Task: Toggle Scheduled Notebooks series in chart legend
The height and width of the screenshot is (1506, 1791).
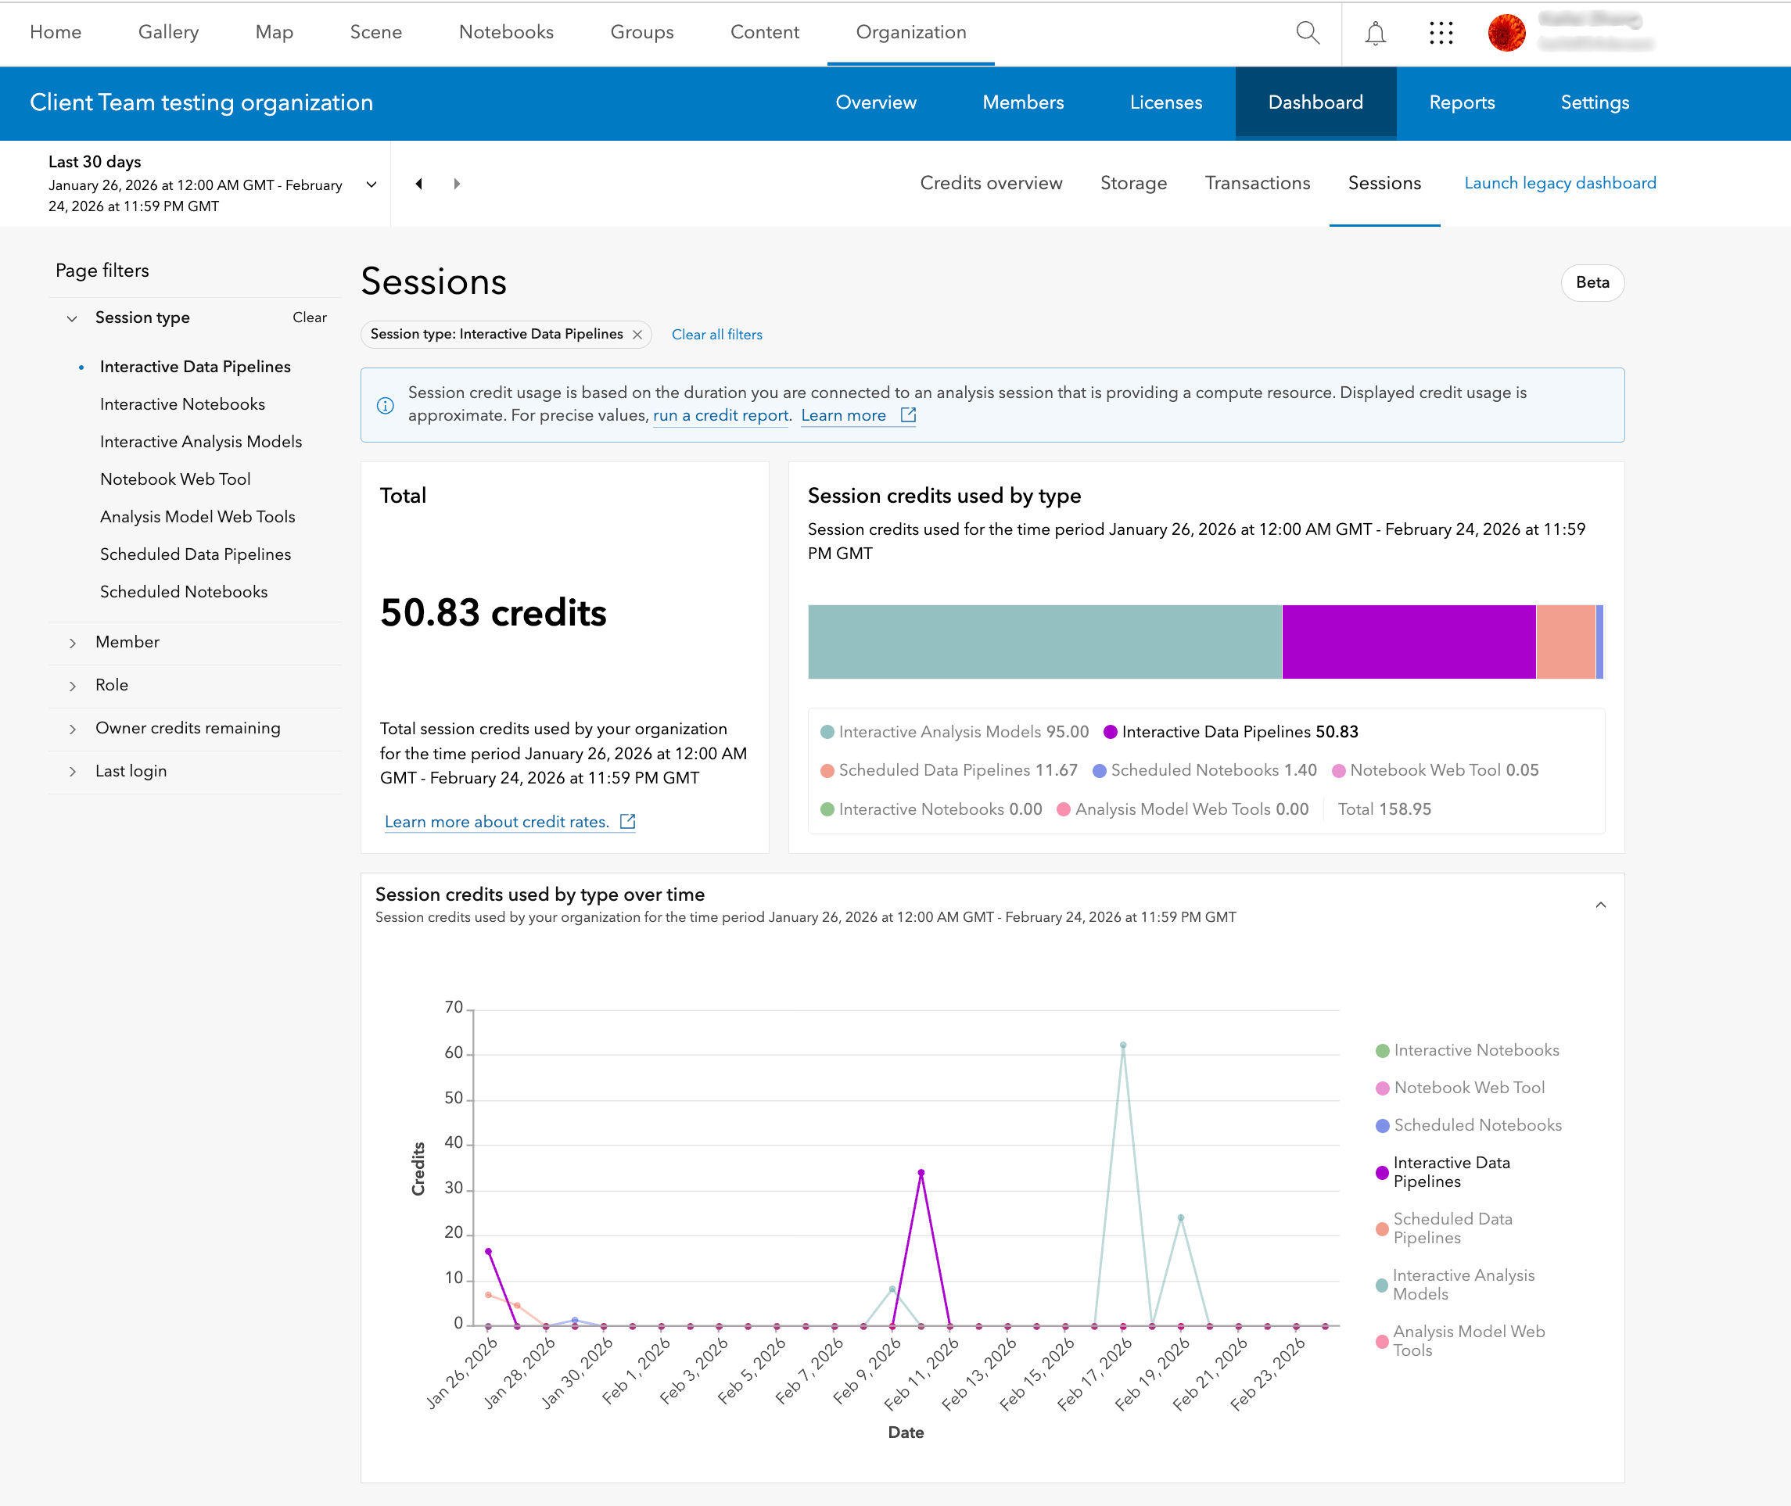Action: click(x=1477, y=1125)
